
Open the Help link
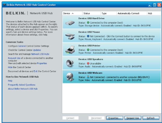(10, 81)
